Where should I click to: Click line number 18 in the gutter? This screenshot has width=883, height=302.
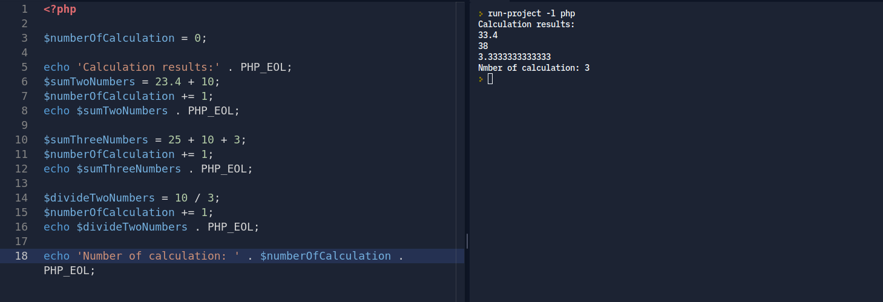[21, 256]
